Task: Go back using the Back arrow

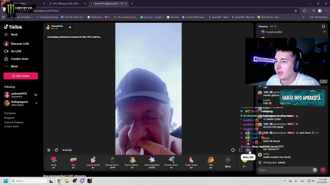Action: point(6,34)
